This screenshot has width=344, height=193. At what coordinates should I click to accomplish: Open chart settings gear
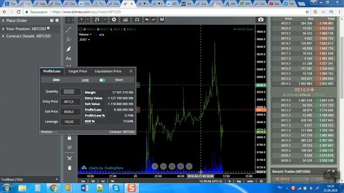tap(114, 19)
